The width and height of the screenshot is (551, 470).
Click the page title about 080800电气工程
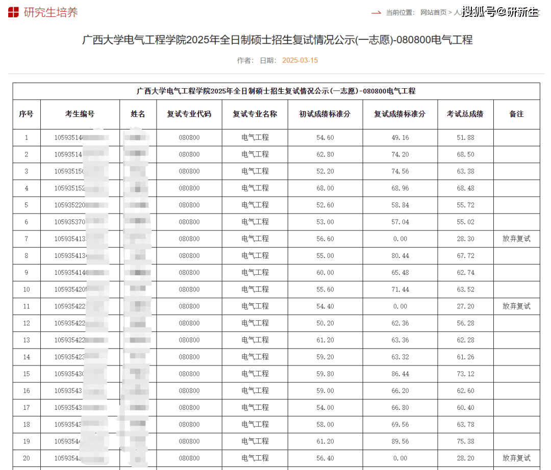277,40
